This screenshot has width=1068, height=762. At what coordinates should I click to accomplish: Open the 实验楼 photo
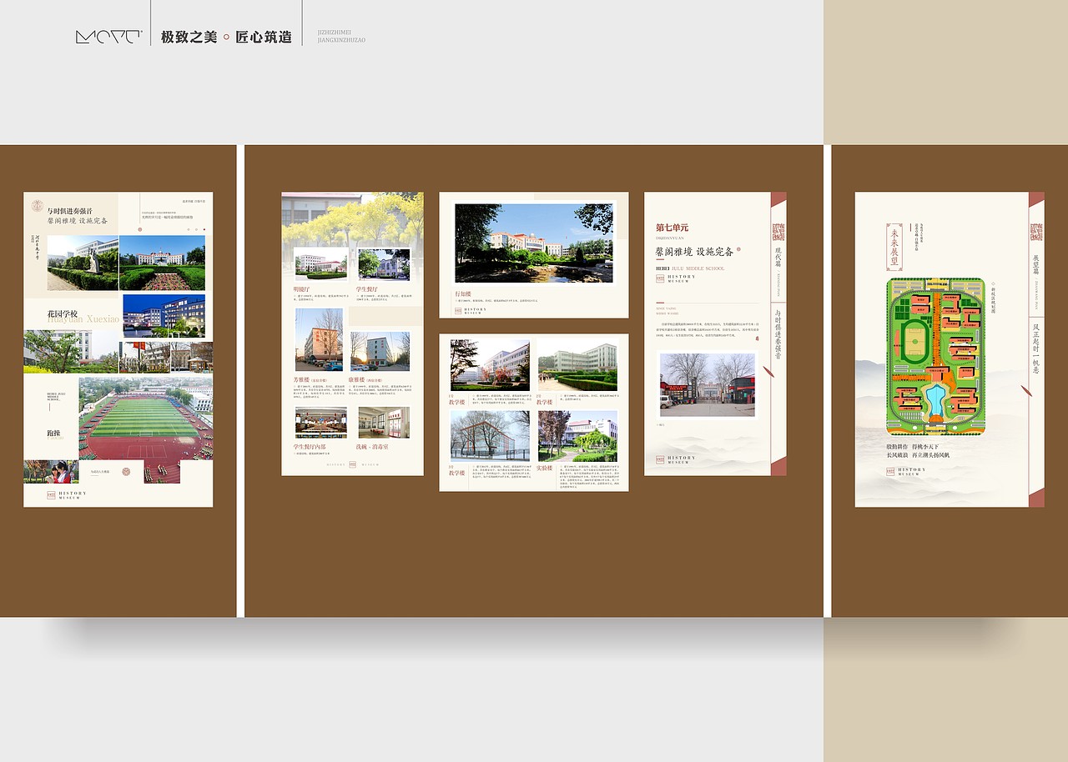click(577, 436)
